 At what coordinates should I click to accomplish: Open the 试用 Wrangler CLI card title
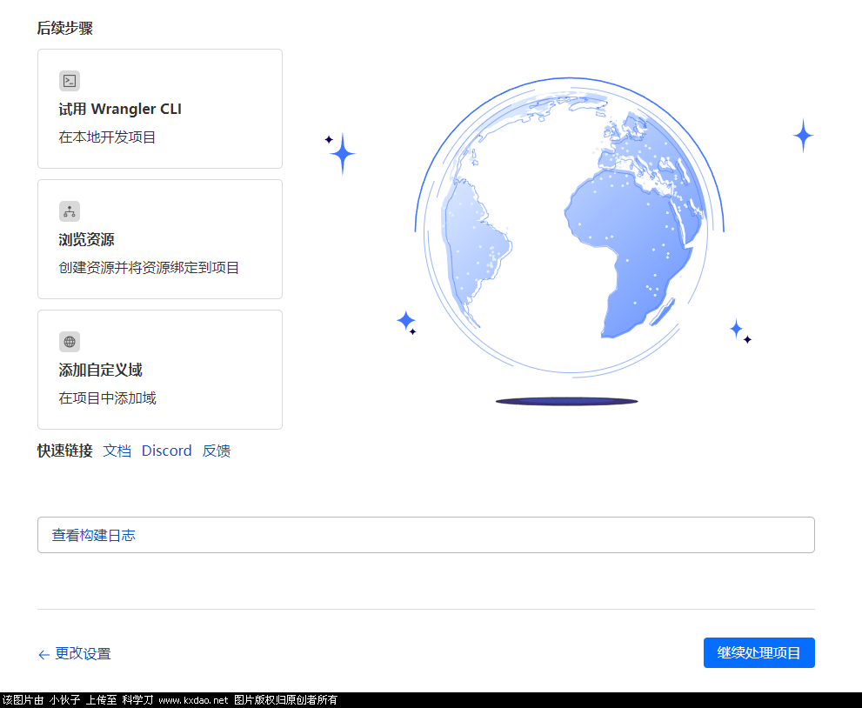[120, 109]
